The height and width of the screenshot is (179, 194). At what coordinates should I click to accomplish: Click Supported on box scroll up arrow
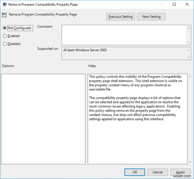[x=188, y=50]
